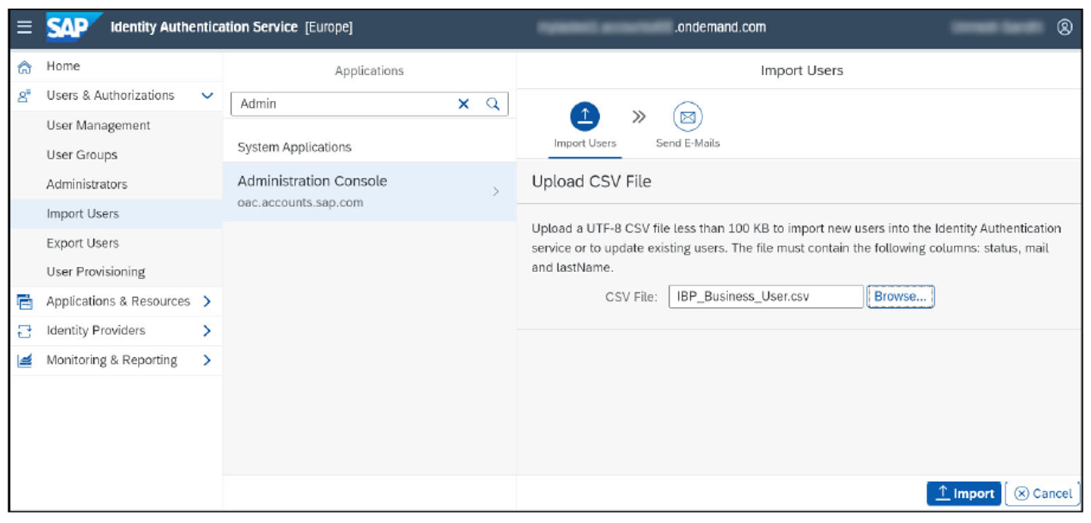Click the search magnifier in Applications panel
The height and width of the screenshot is (523, 1091).
[x=493, y=104]
